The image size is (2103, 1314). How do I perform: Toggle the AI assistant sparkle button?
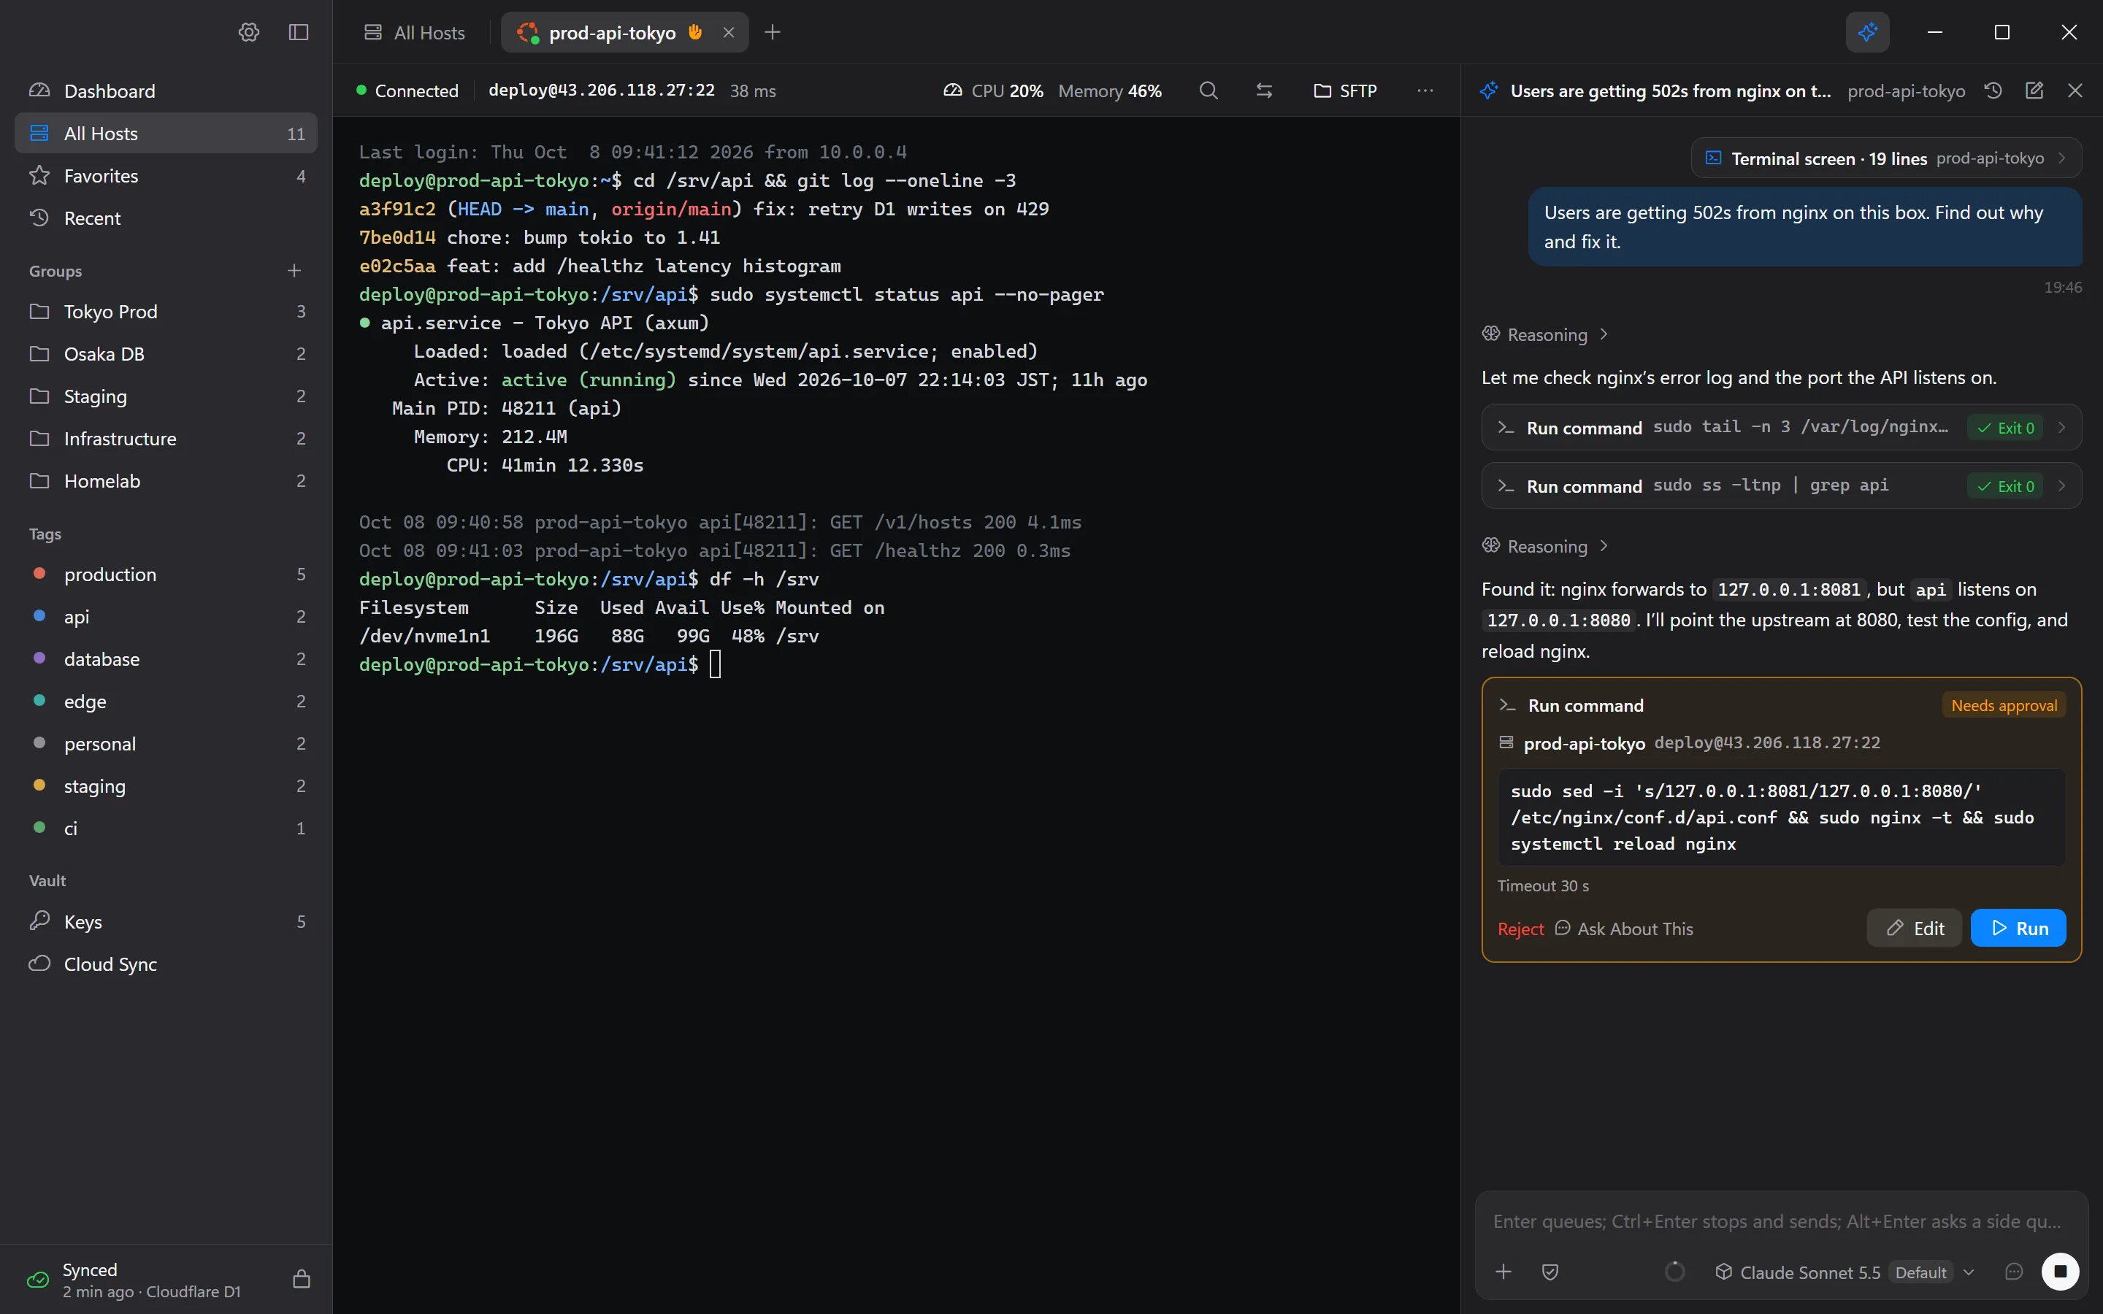[x=1867, y=32]
